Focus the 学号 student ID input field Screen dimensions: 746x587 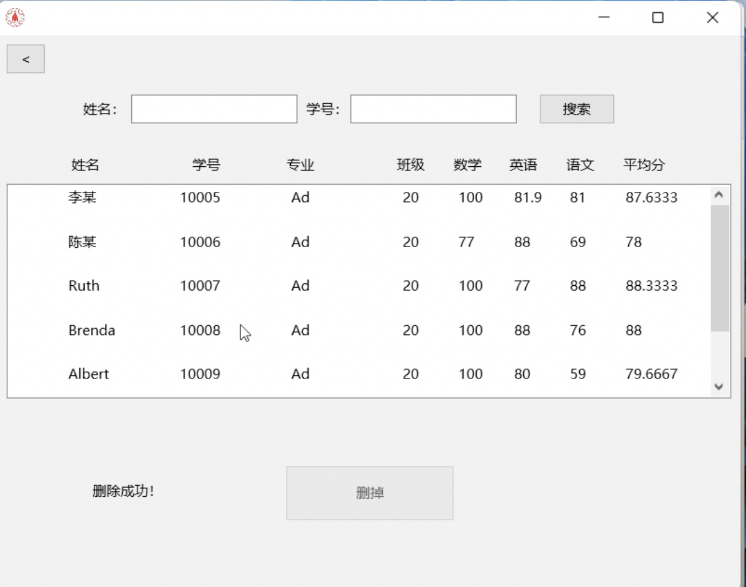(x=433, y=109)
